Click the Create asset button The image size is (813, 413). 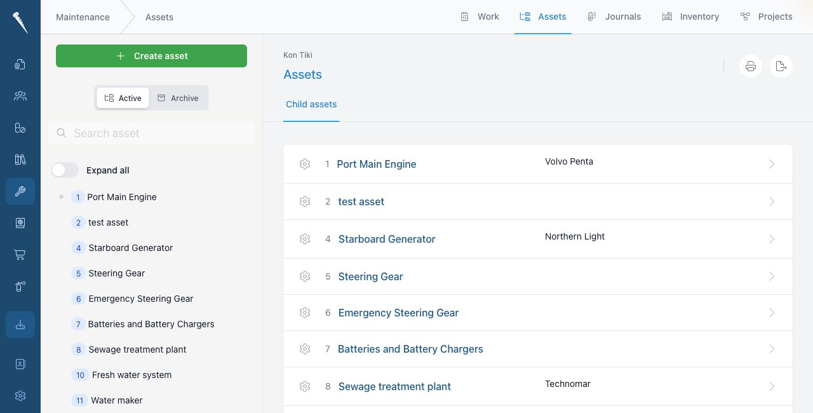coord(151,56)
